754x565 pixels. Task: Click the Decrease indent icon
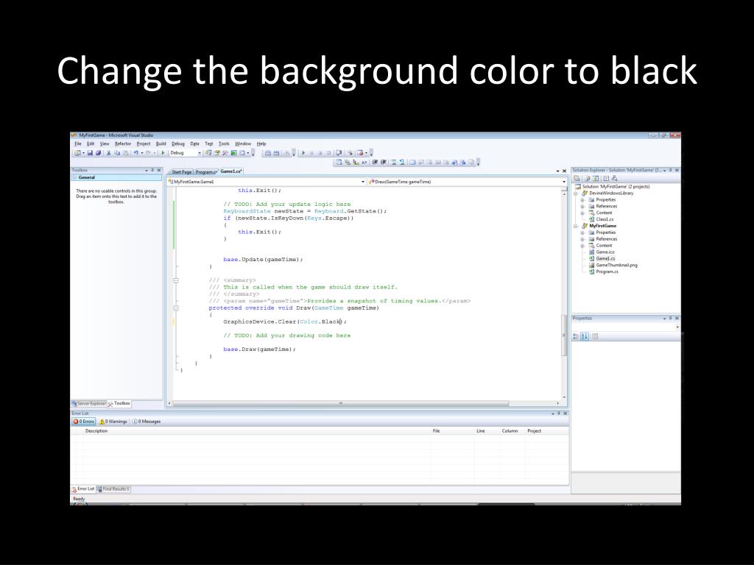[375, 162]
